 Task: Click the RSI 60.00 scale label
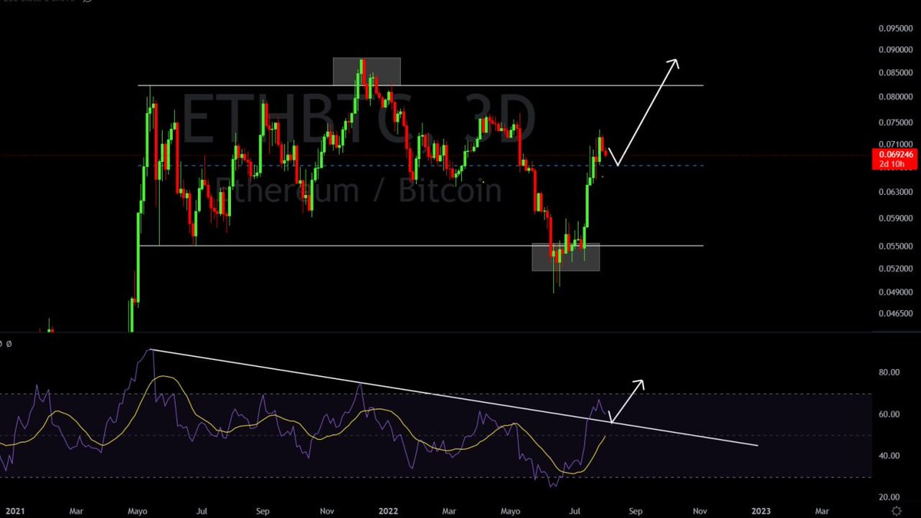tap(889, 414)
